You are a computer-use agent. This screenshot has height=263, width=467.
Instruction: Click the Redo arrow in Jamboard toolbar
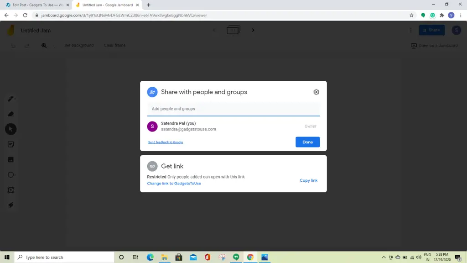click(27, 46)
